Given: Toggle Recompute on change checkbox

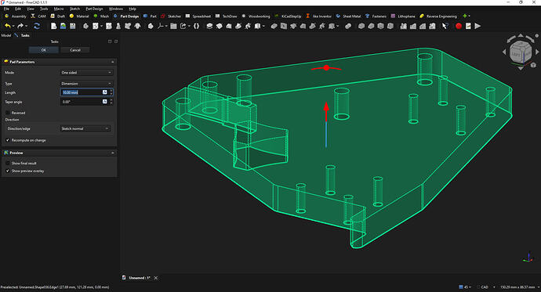Looking at the screenshot, I should click(8, 140).
